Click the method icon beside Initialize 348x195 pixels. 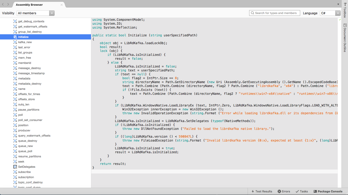(x=15, y=37)
